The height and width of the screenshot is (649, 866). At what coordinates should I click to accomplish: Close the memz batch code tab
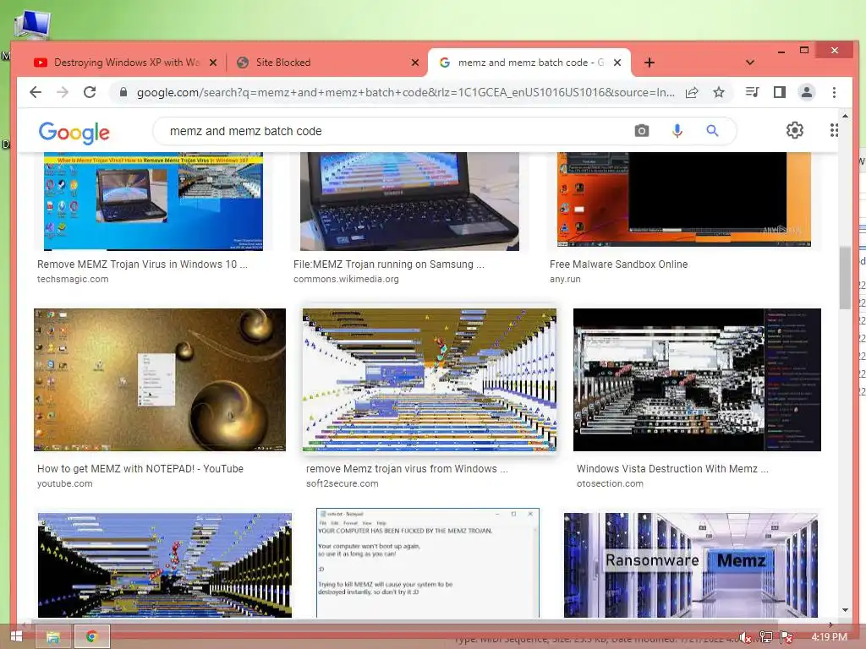tap(617, 63)
